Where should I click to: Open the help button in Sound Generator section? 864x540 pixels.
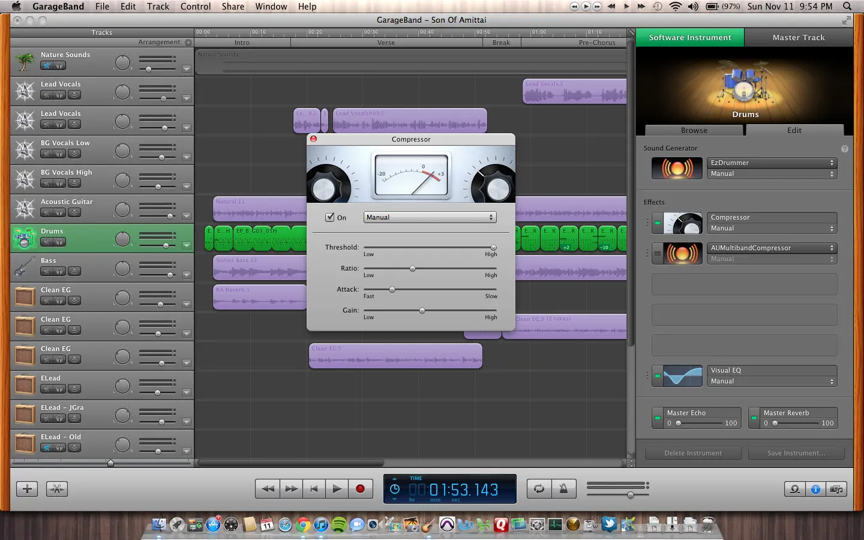click(x=845, y=149)
